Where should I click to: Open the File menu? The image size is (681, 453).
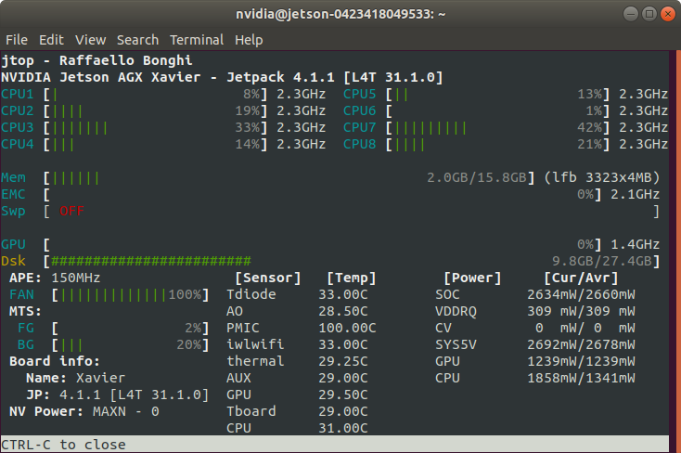coord(17,40)
